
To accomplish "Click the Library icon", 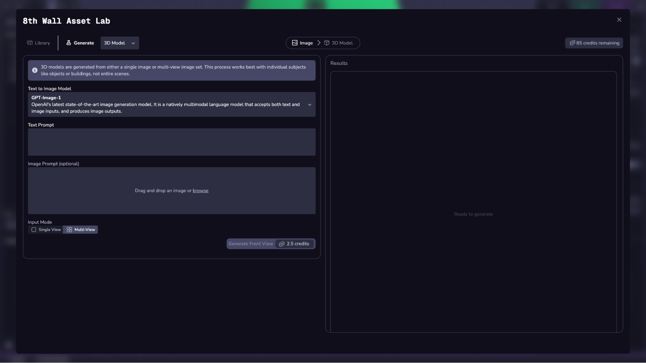I will click(30, 43).
